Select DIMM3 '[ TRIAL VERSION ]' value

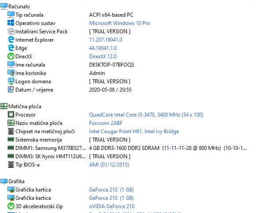pyautogui.click(x=110, y=156)
